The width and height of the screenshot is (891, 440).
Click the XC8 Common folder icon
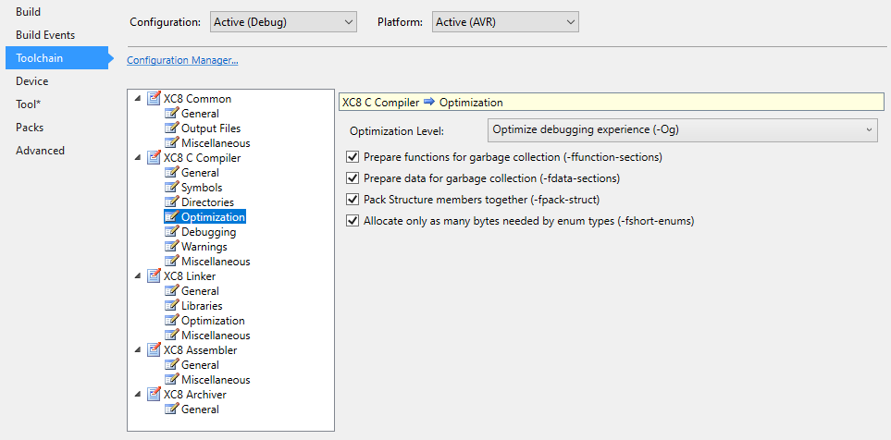[154, 99]
